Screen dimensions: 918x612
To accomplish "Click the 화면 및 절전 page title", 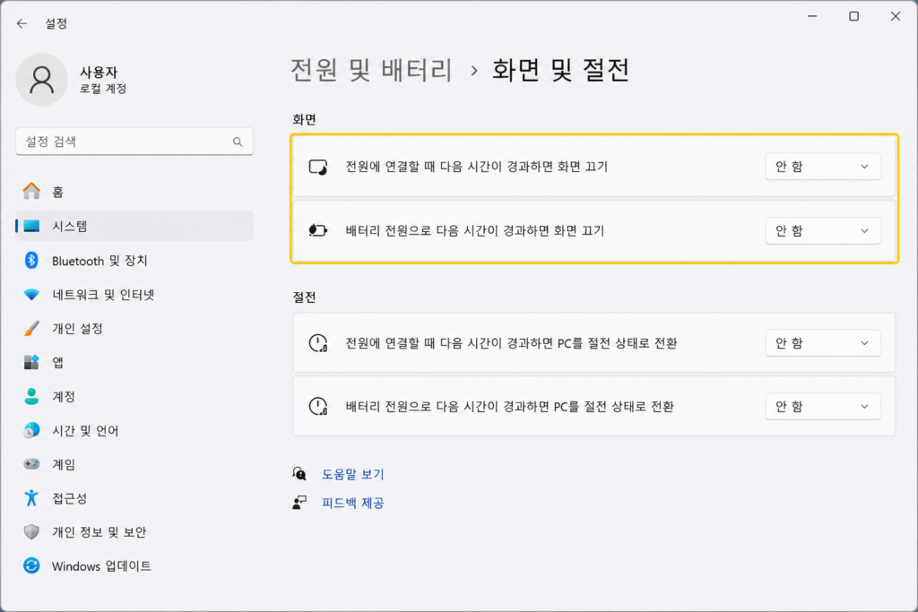I will point(560,70).
